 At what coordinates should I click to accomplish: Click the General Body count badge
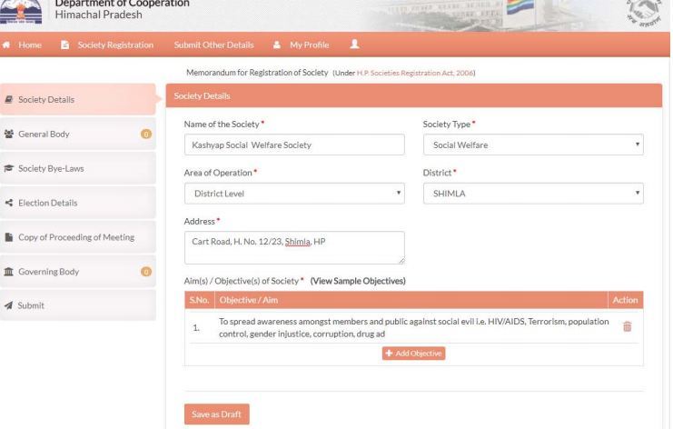coord(146,134)
